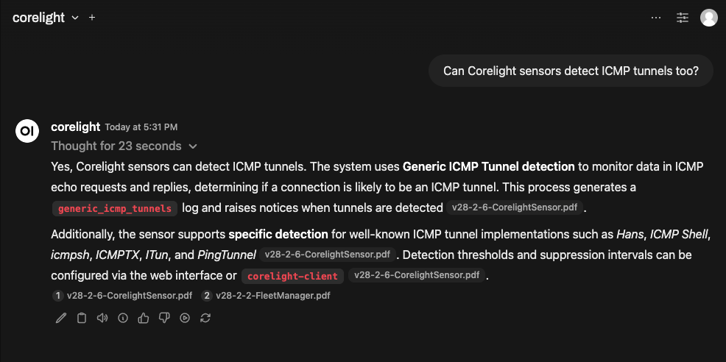Give the response a thumbs down

[164, 318]
